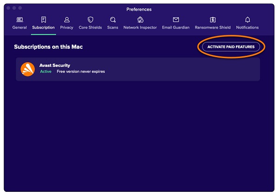Click the green Active status label
278x196 pixels.
click(45, 72)
